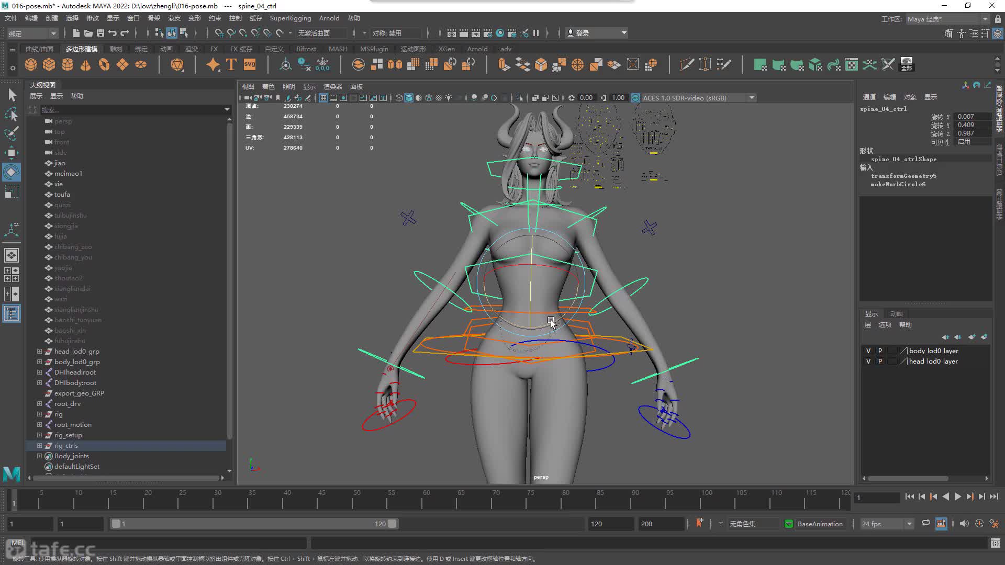Expand the head_lod0_grp outliner node
Screen dimensions: 1005x565
(39, 352)
